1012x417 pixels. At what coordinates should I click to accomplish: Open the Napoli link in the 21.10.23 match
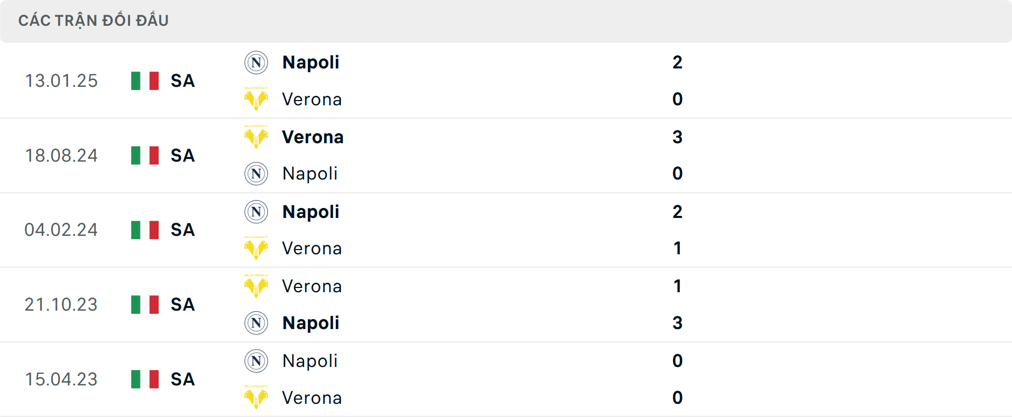[310, 323]
